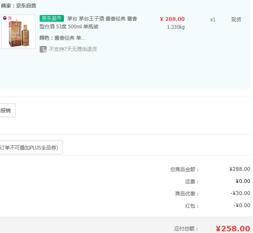Click the product discount -¥30.00
Screen dimensions: 253x233
(240, 193)
